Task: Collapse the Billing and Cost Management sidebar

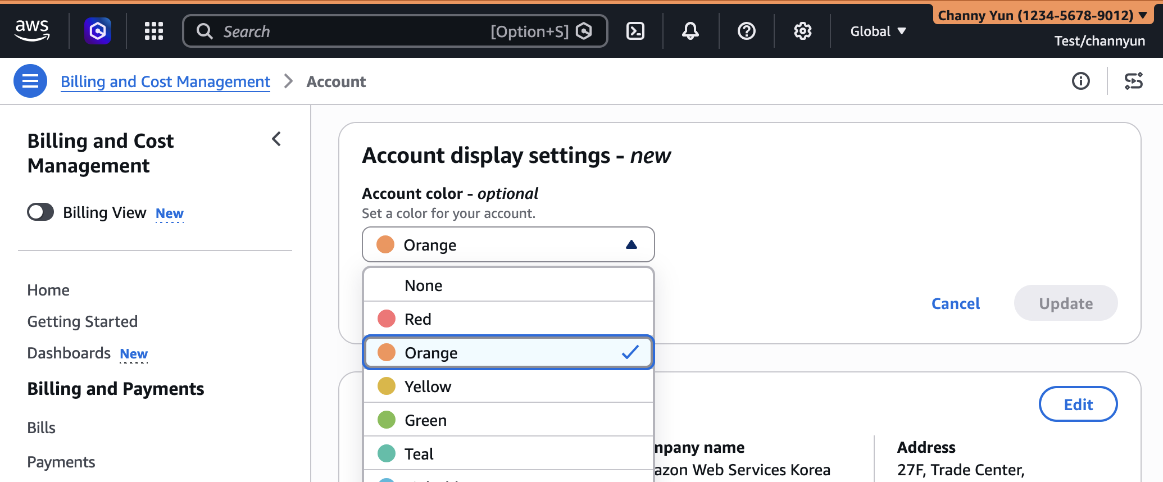Action: tap(276, 139)
